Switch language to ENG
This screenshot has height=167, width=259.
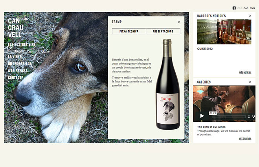click(x=252, y=8)
